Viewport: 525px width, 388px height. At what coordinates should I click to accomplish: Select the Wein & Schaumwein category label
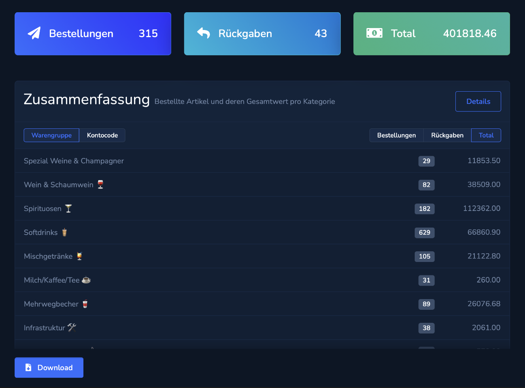pos(59,185)
